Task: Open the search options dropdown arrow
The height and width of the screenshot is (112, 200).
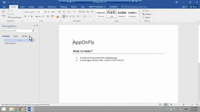Action: pos(36,31)
